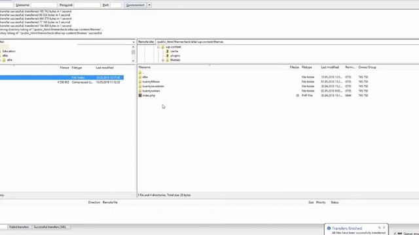
Task: Select elbe folder name in remote list
Action: click(145, 77)
